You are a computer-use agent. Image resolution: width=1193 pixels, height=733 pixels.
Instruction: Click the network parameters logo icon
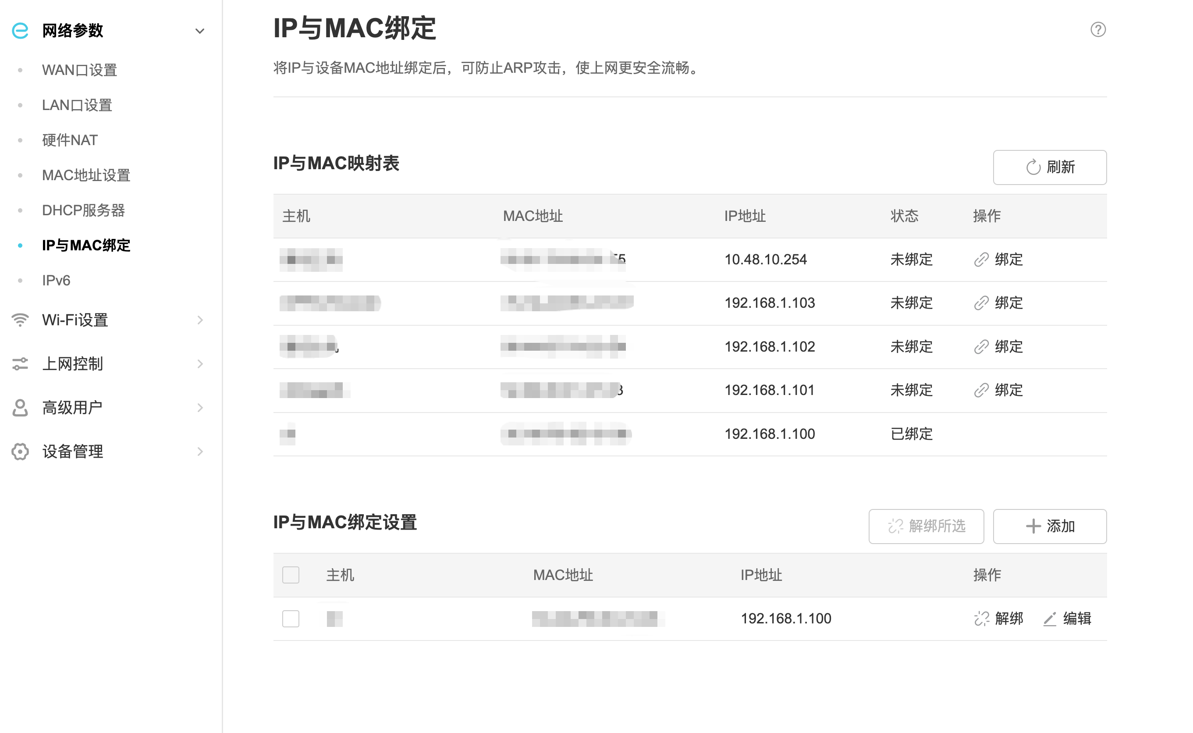pyautogui.click(x=20, y=31)
